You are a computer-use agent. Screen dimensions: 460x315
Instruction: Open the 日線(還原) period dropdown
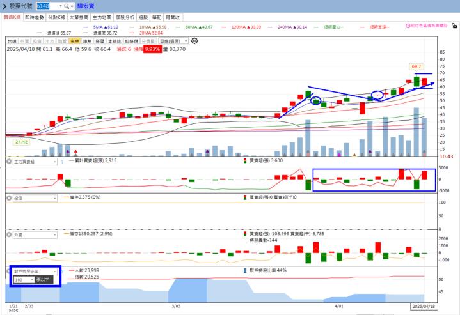[173, 41]
